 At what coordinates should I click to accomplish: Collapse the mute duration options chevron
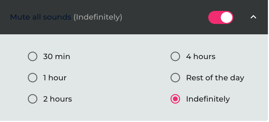(x=253, y=17)
